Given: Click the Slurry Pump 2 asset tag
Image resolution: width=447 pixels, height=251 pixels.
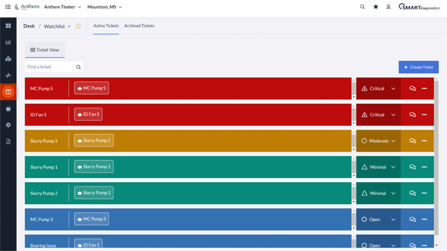Looking at the screenshot, I should point(94,193).
